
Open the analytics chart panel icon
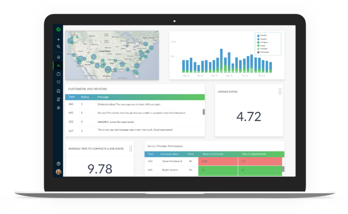(58, 91)
